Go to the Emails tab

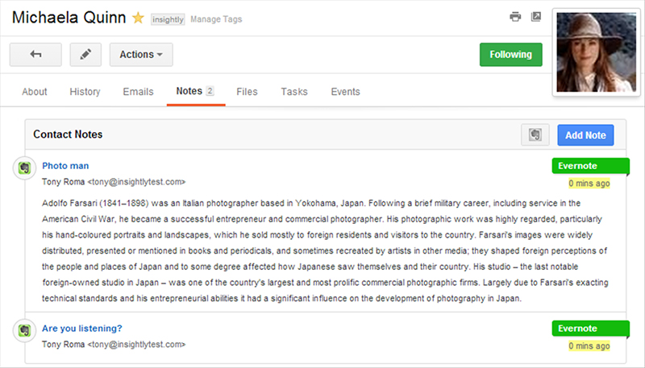click(x=138, y=92)
